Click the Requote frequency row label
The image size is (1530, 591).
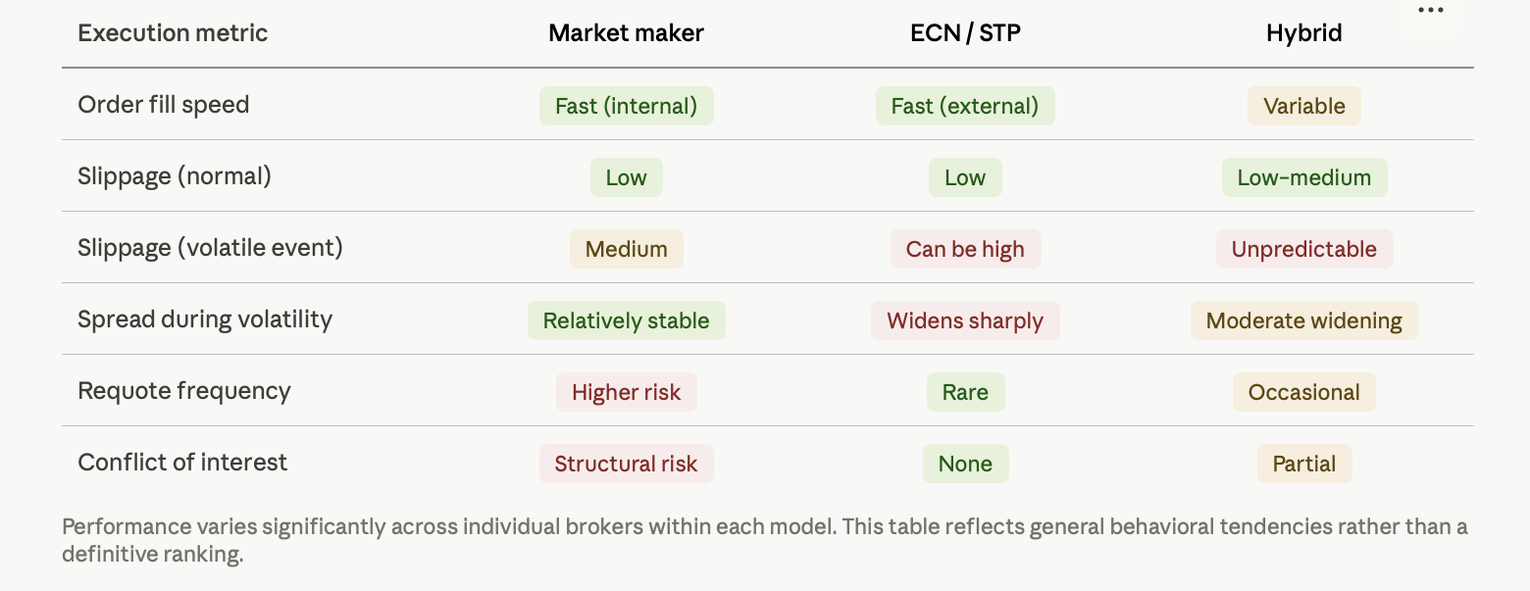(184, 391)
